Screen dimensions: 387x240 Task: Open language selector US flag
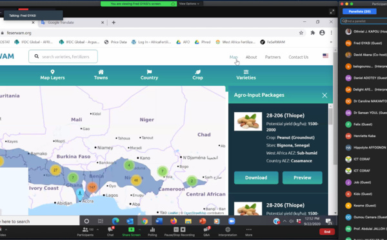tap(325, 55)
